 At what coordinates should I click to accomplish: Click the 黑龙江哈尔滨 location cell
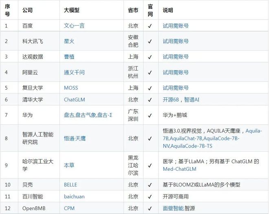(133, 165)
